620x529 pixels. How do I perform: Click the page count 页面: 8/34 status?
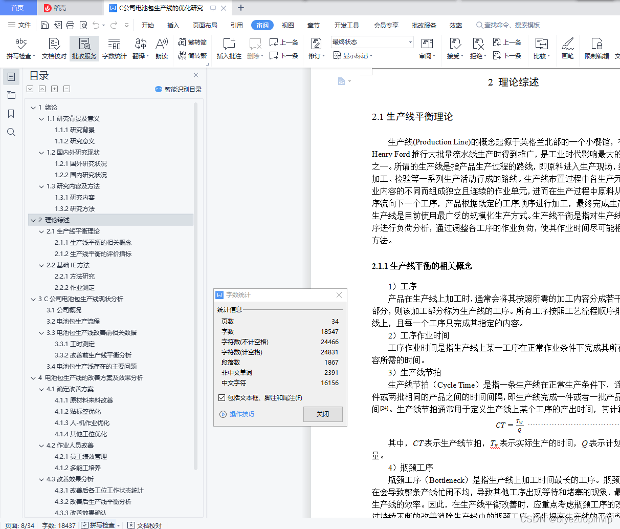tap(20, 525)
